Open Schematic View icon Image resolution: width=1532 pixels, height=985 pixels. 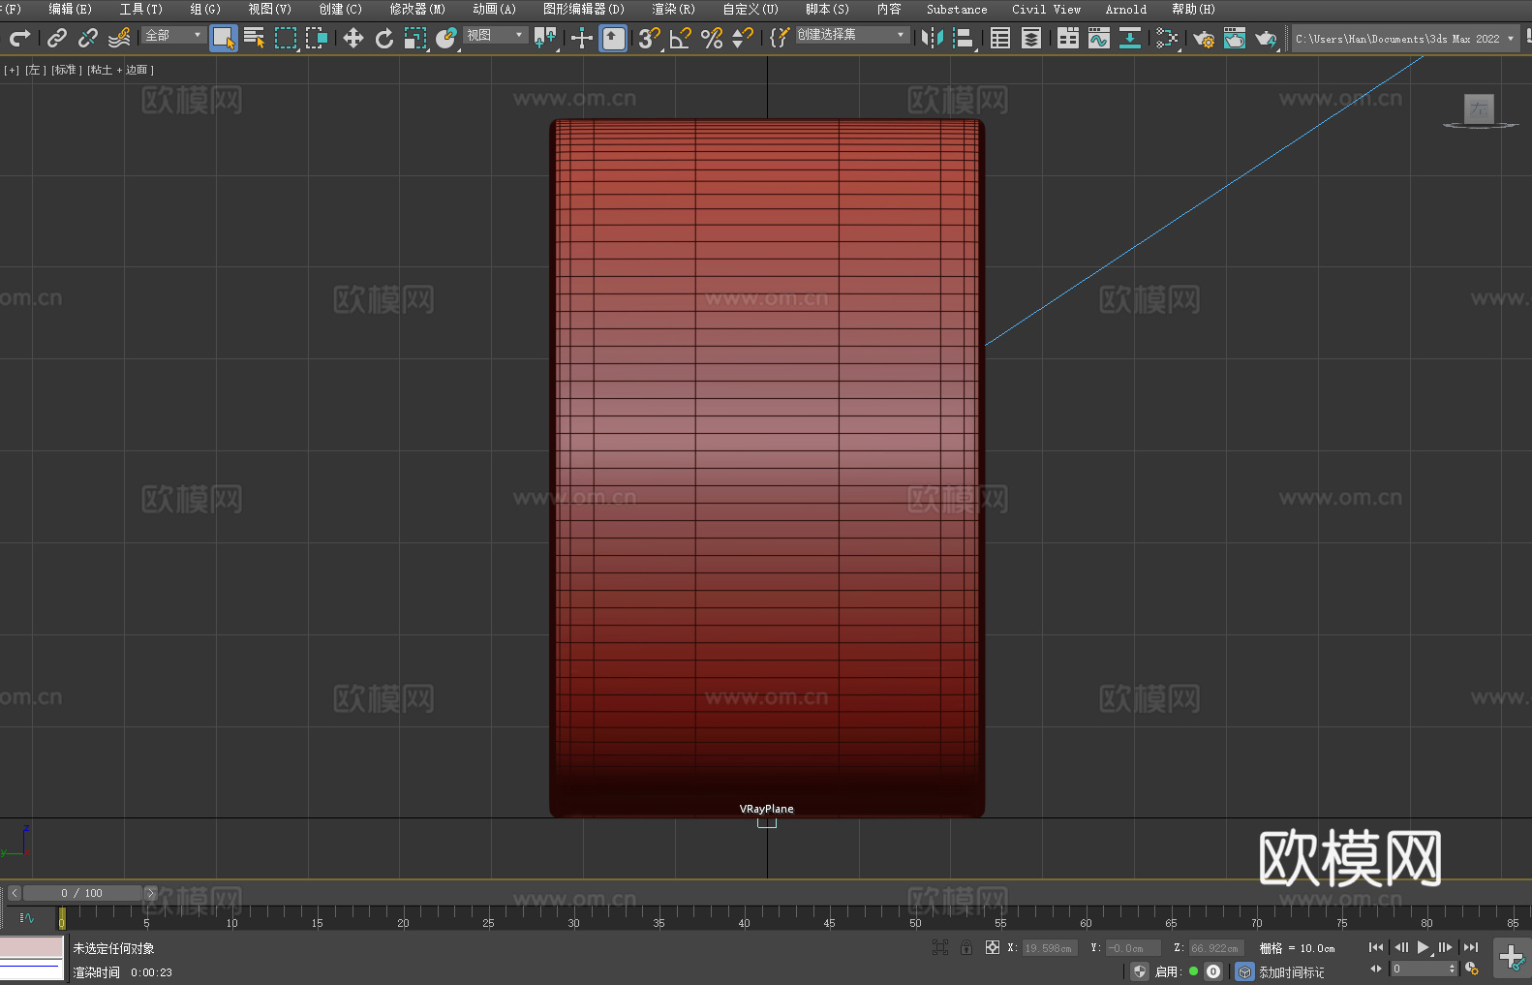click(x=1167, y=38)
